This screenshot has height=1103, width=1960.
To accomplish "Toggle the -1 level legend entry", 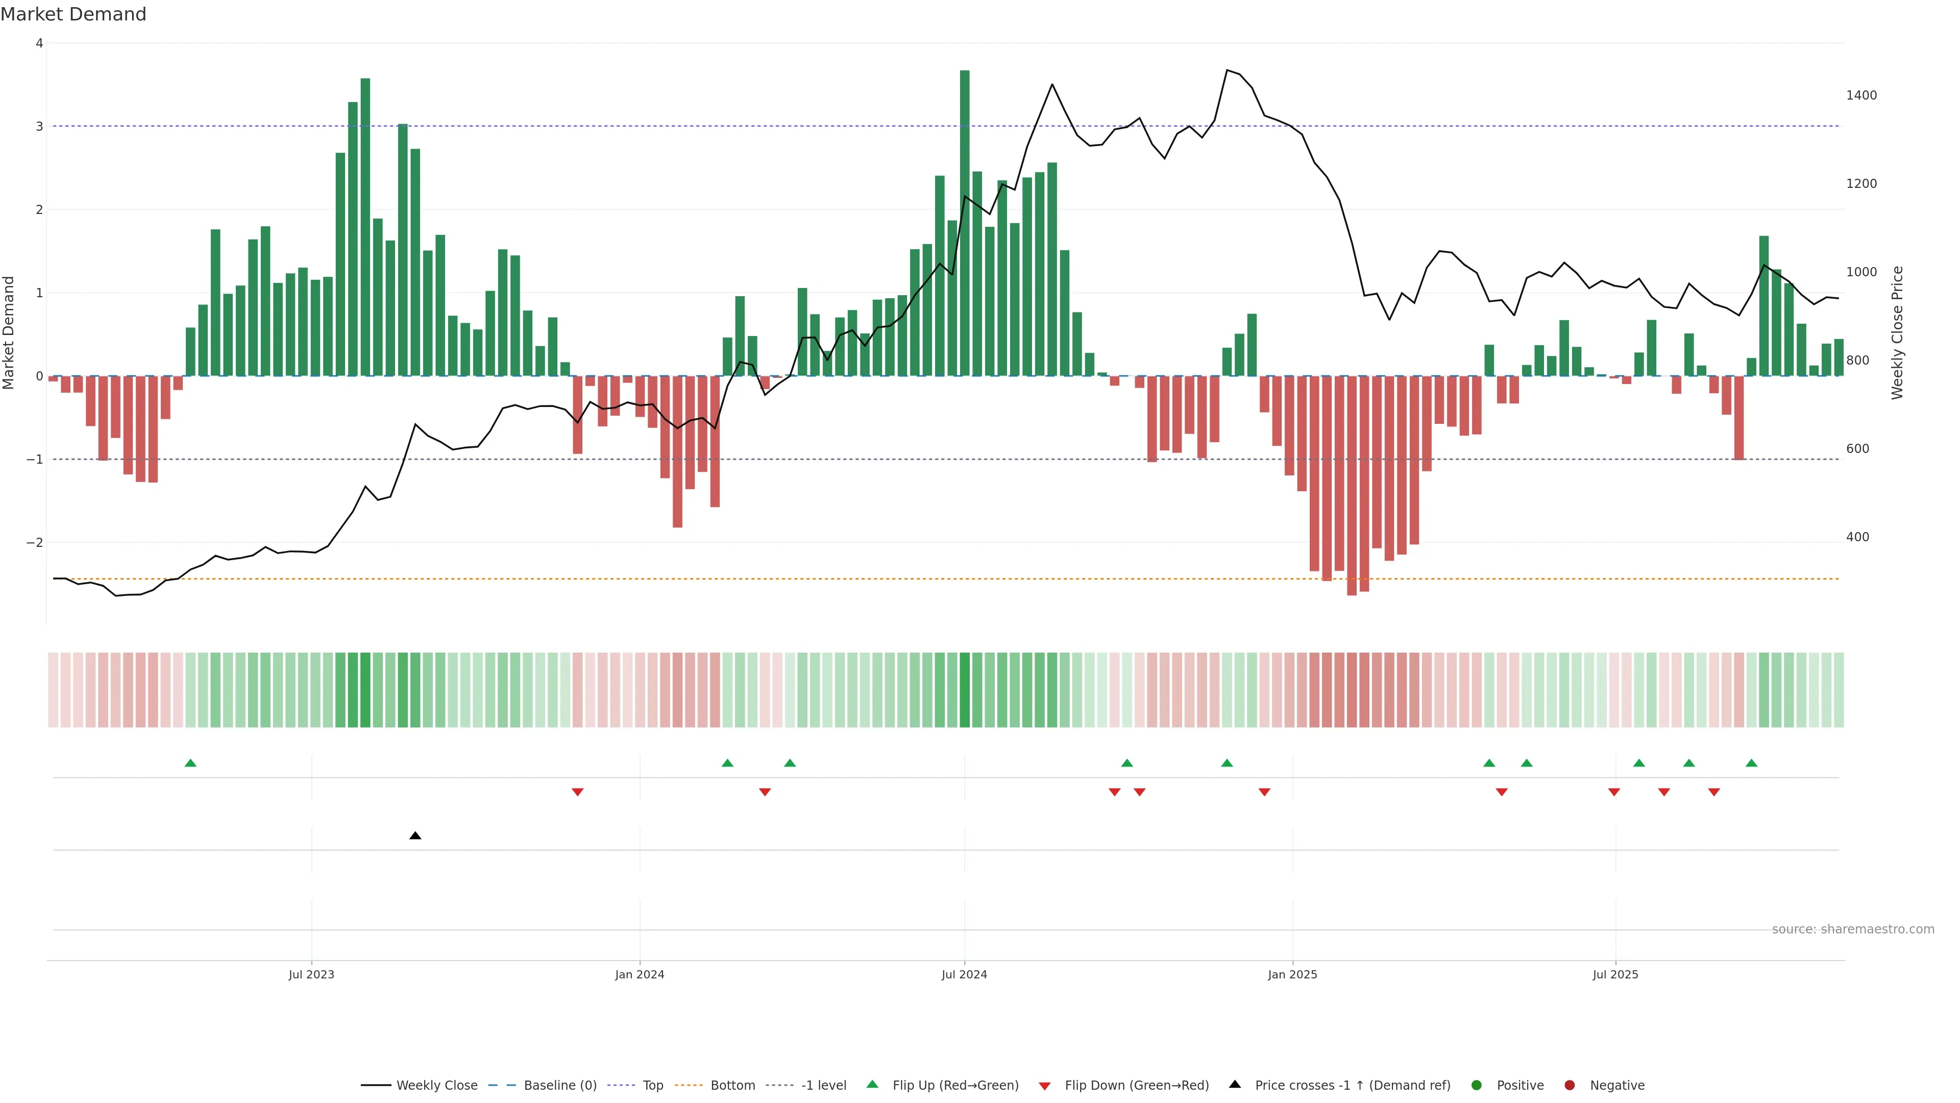I will [823, 1085].
